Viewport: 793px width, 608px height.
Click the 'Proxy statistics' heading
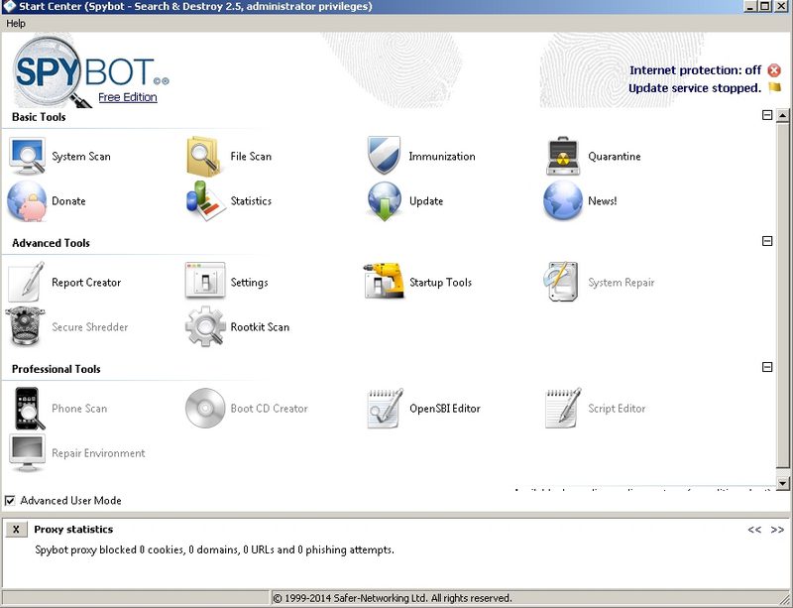pos(73,530)
